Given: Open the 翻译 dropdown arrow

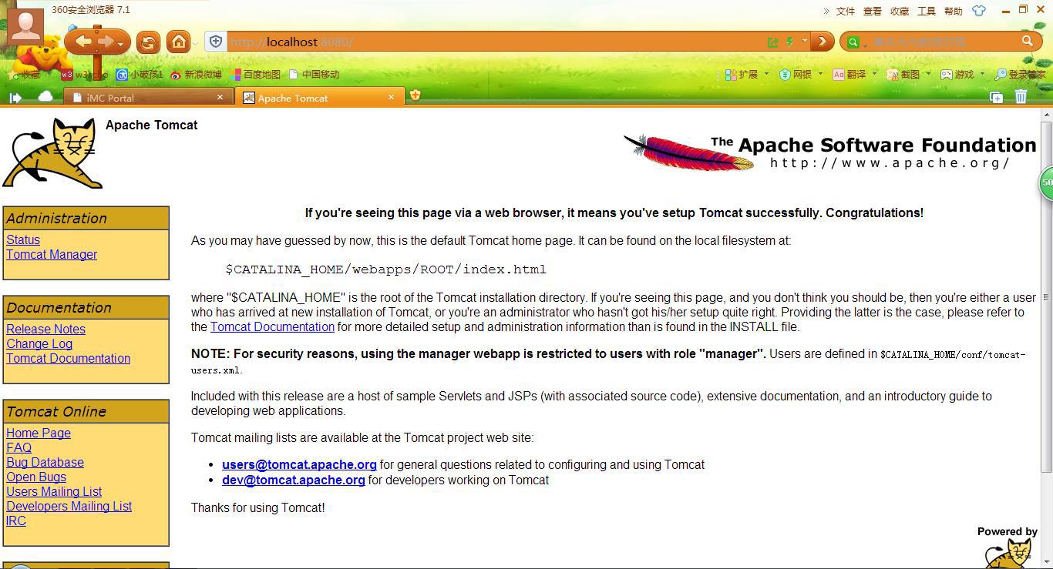Looking at the screenshot, I should click(874, 74).
